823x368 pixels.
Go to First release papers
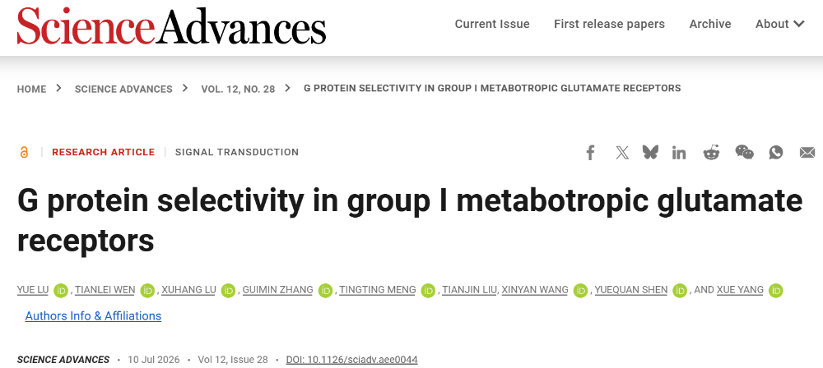coord(609,24)
